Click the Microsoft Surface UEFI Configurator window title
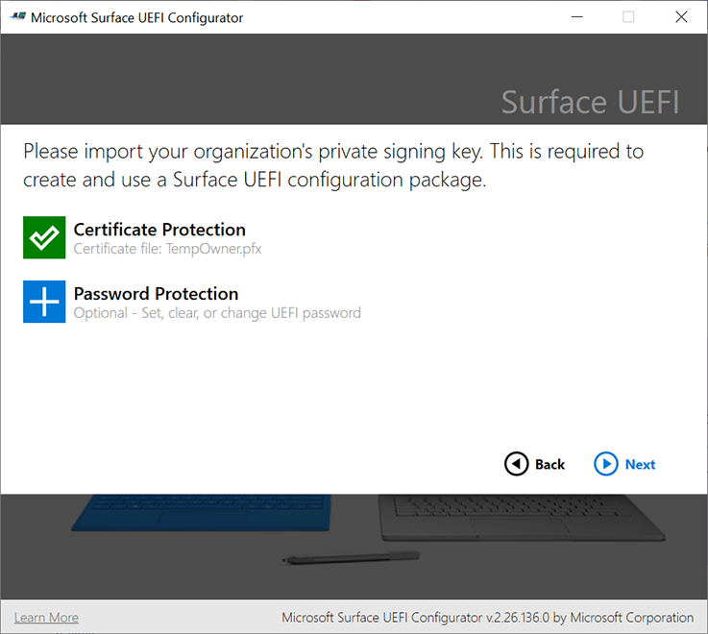The width and height of the screenshot is (708, 634). click(x=137, y=17)
